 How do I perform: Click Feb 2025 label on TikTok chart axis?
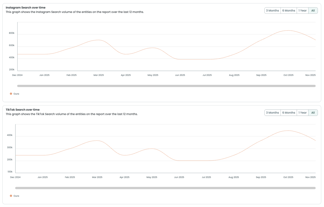tap(70, 177)
